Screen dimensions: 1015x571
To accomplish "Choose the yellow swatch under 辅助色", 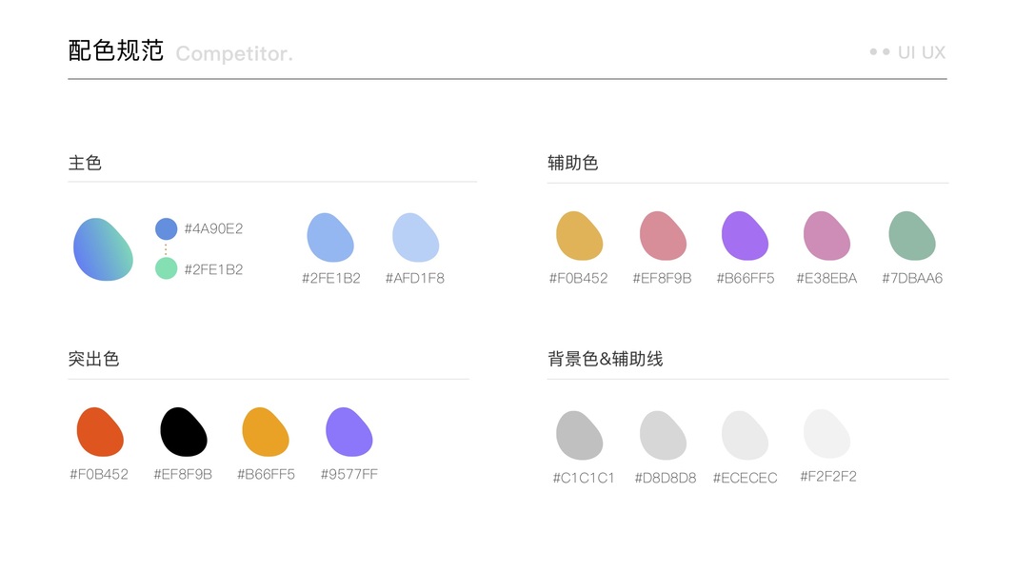I will point(580,236).
